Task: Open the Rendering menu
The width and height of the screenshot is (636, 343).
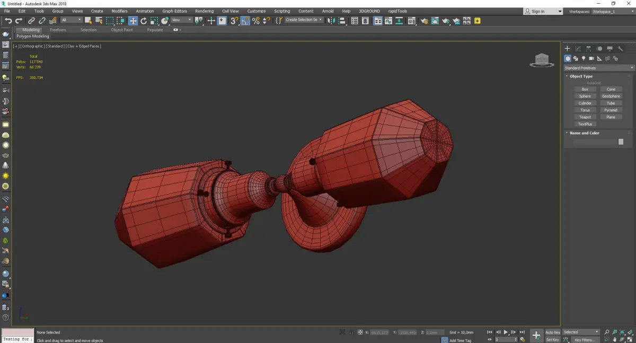Action: click(205, 11)
